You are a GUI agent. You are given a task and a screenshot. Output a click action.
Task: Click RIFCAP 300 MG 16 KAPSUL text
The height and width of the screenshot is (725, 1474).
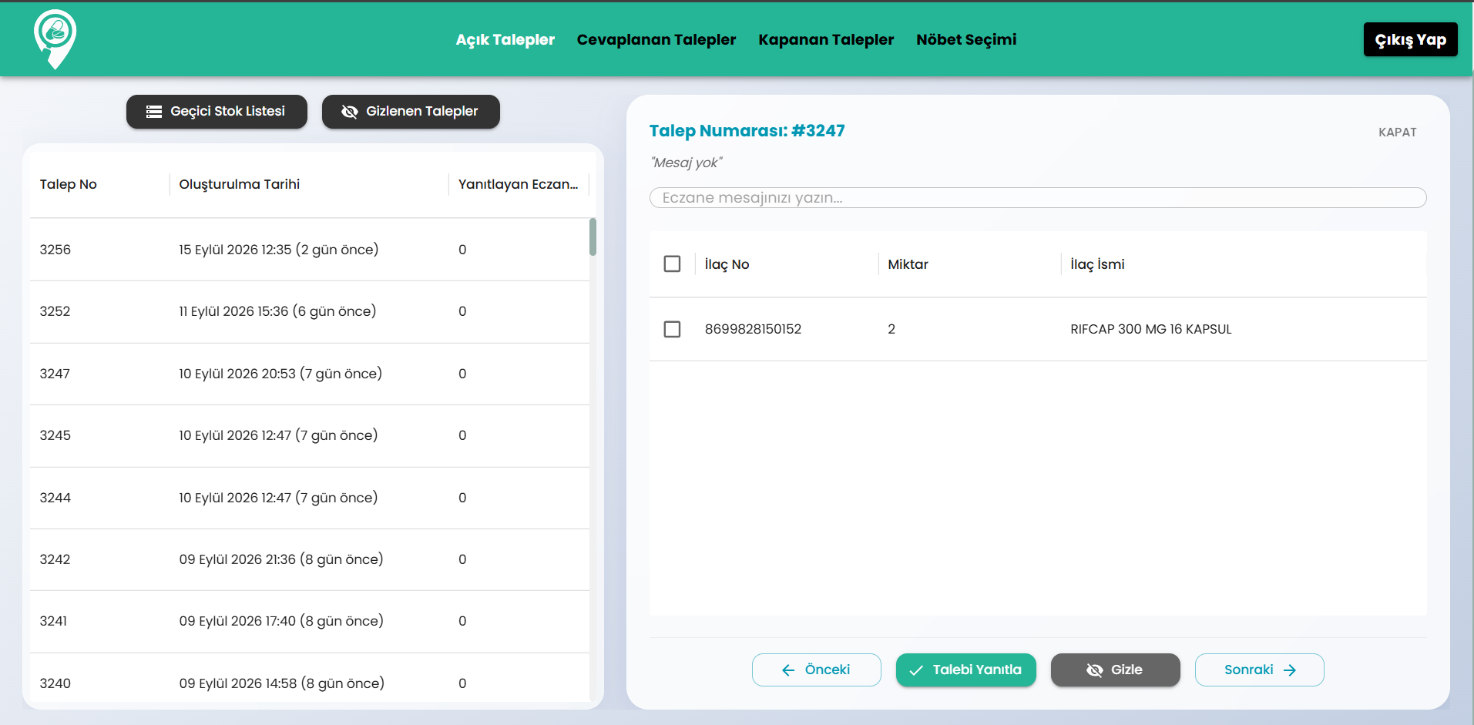click(1150, 329)
